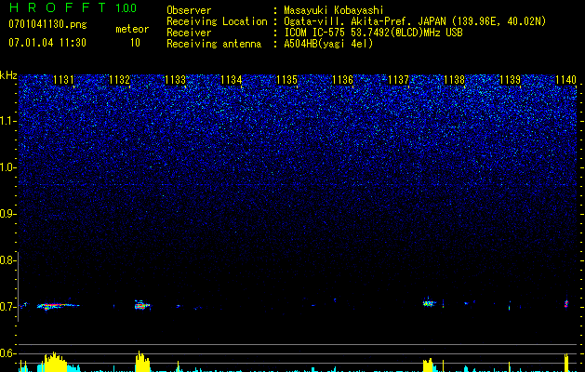
Task: Click the Observer field label
Action: click(189, 10)
